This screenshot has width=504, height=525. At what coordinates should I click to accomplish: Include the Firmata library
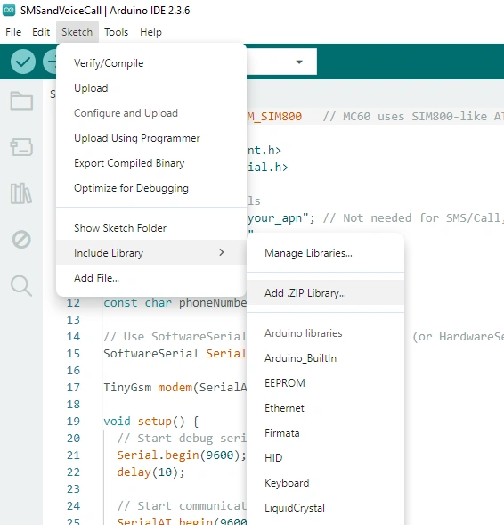point(325,433)
